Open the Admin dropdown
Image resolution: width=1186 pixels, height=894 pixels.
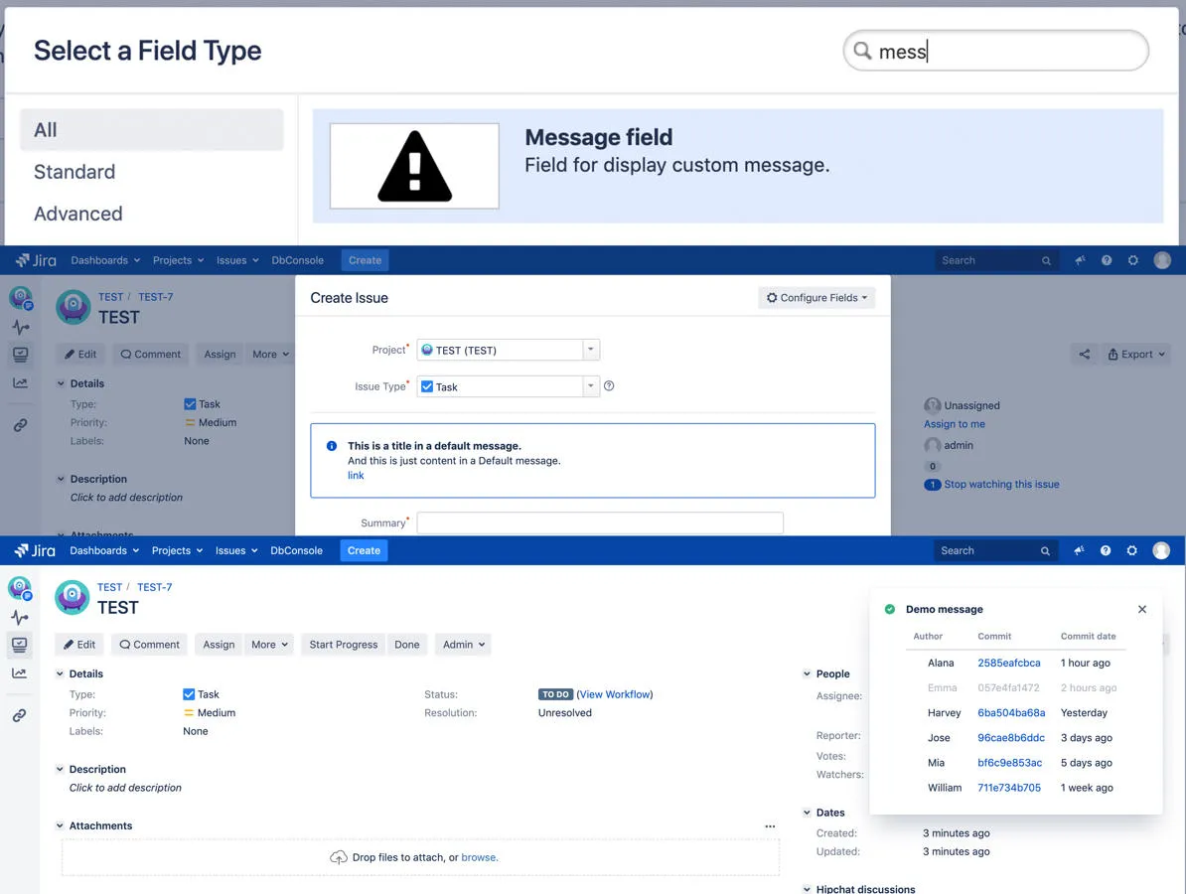pos(463,645)
